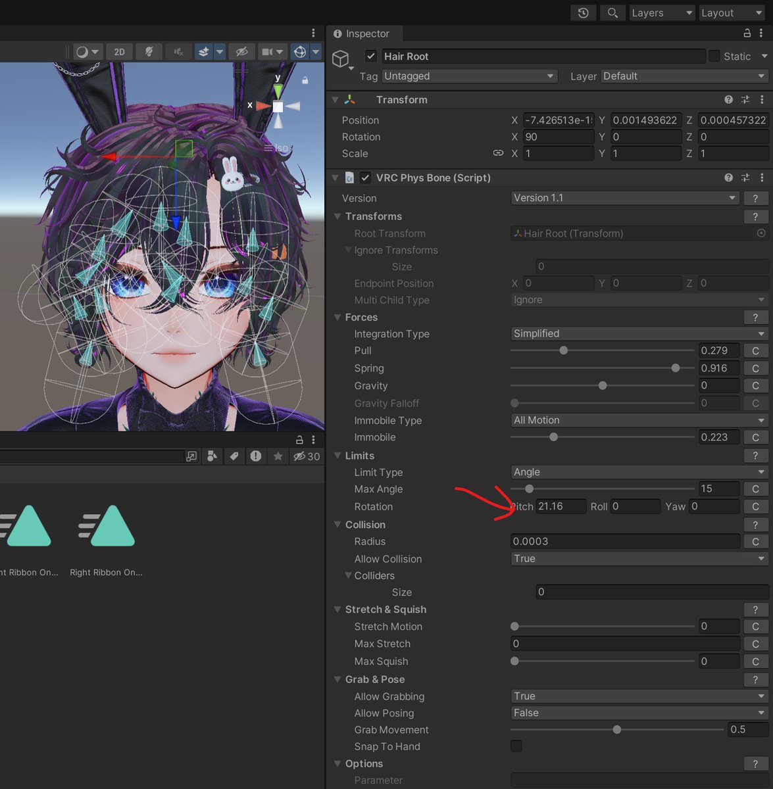Open the Layer dropdown showing Default
773x789 pixels.
pos(684,76)
